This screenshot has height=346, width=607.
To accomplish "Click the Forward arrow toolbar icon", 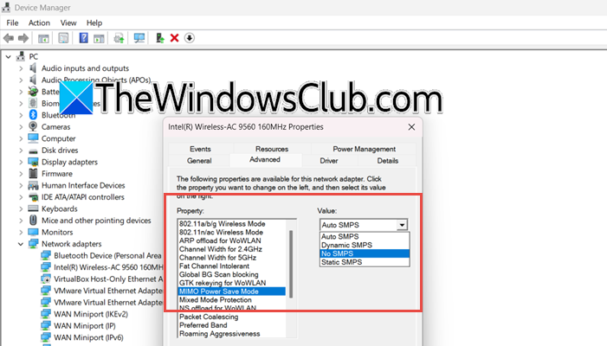I will coord(23,38).
